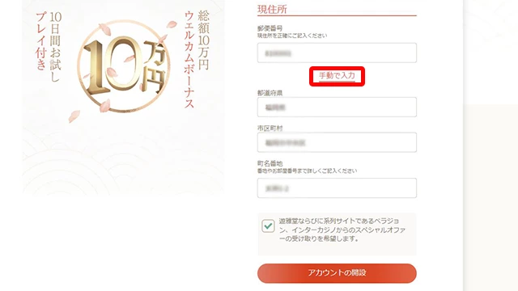
Task: Click the 都道府県 field label
Action: click(x=270, y=93)
